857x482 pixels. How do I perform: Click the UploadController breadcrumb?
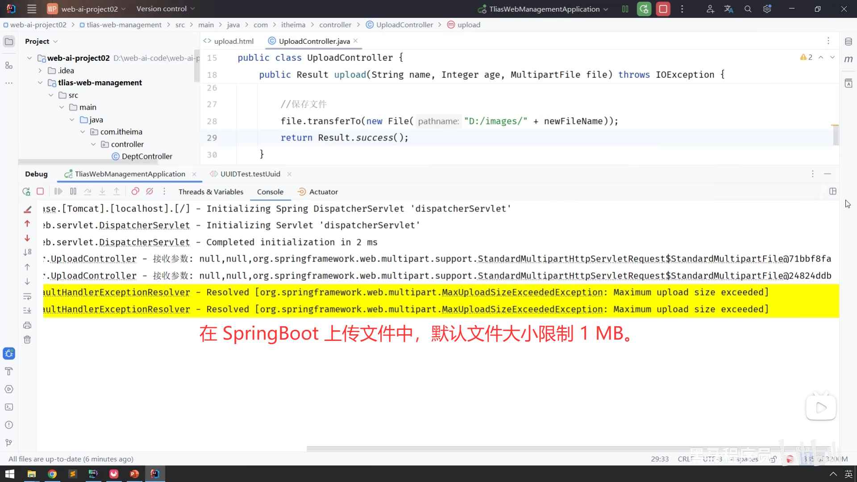point(404,25)
